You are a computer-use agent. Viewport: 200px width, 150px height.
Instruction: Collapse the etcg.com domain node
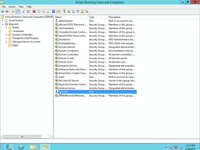point(3,24)
